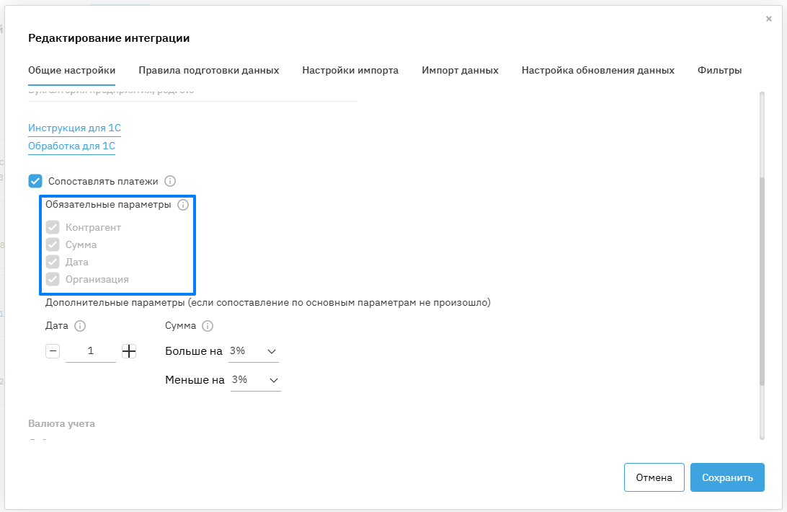Screen dimensions: 787x512
Task: Click info icon beside Обязательные параметры
Action: [x=183, y=205]
